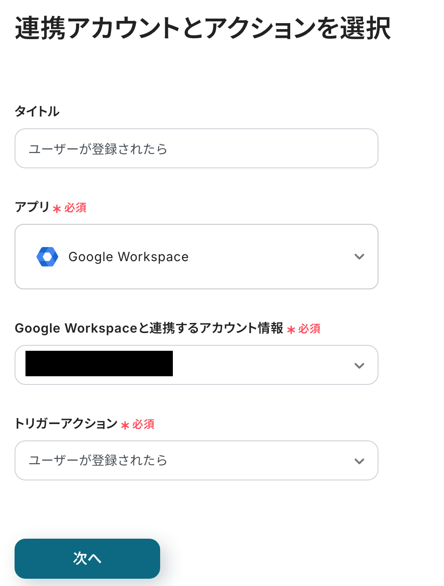444x586 pixels.
Task: Click the red asterisk next to アプリ label
Action: click(57, 209)
